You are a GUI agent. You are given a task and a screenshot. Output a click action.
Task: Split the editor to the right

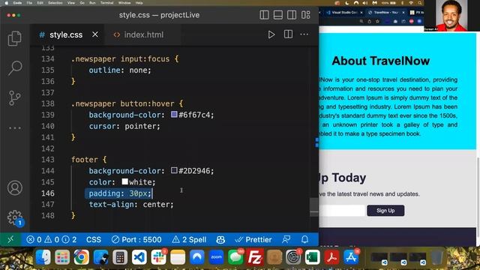pyautogui.click(x=288, y=34)
